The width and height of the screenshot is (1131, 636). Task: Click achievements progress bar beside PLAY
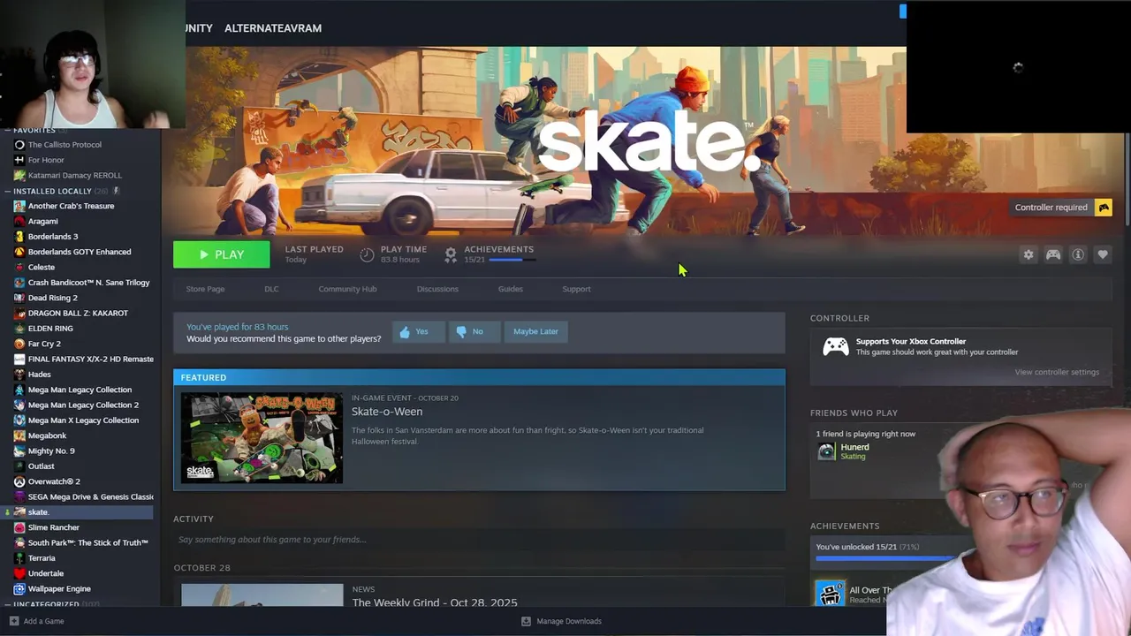coord(512,260)
